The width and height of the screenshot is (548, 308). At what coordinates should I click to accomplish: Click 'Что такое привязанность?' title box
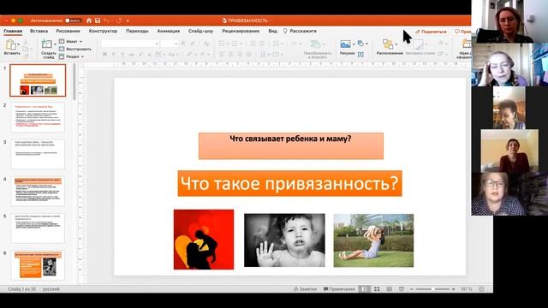pos(289,183)
